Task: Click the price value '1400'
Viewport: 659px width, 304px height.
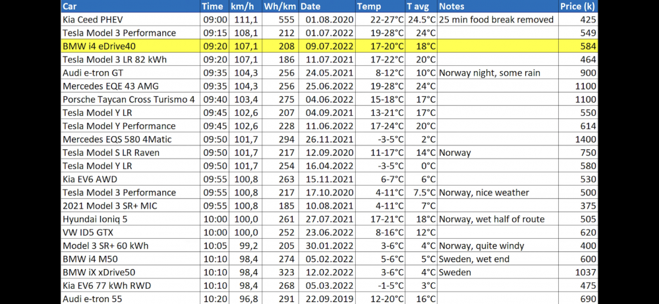Action: [x=585, y=139]
